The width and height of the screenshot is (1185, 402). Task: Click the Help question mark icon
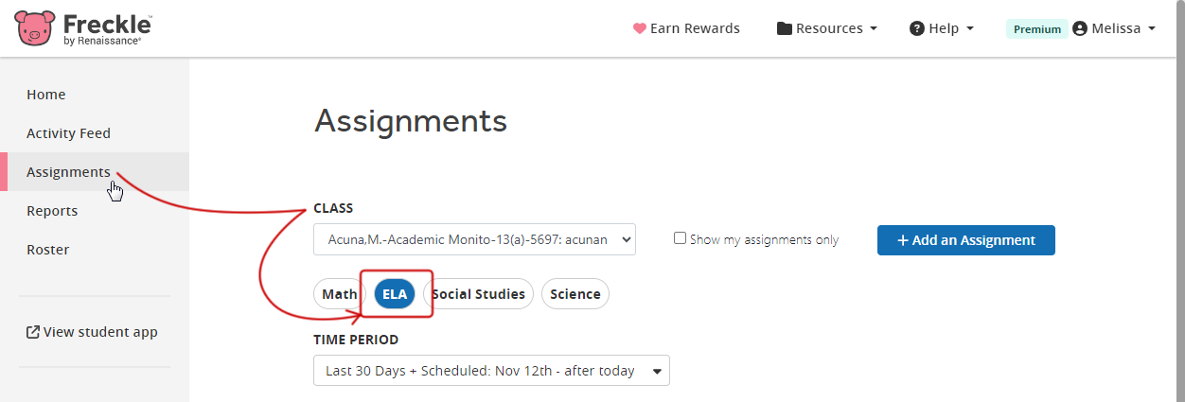[916, 28]
